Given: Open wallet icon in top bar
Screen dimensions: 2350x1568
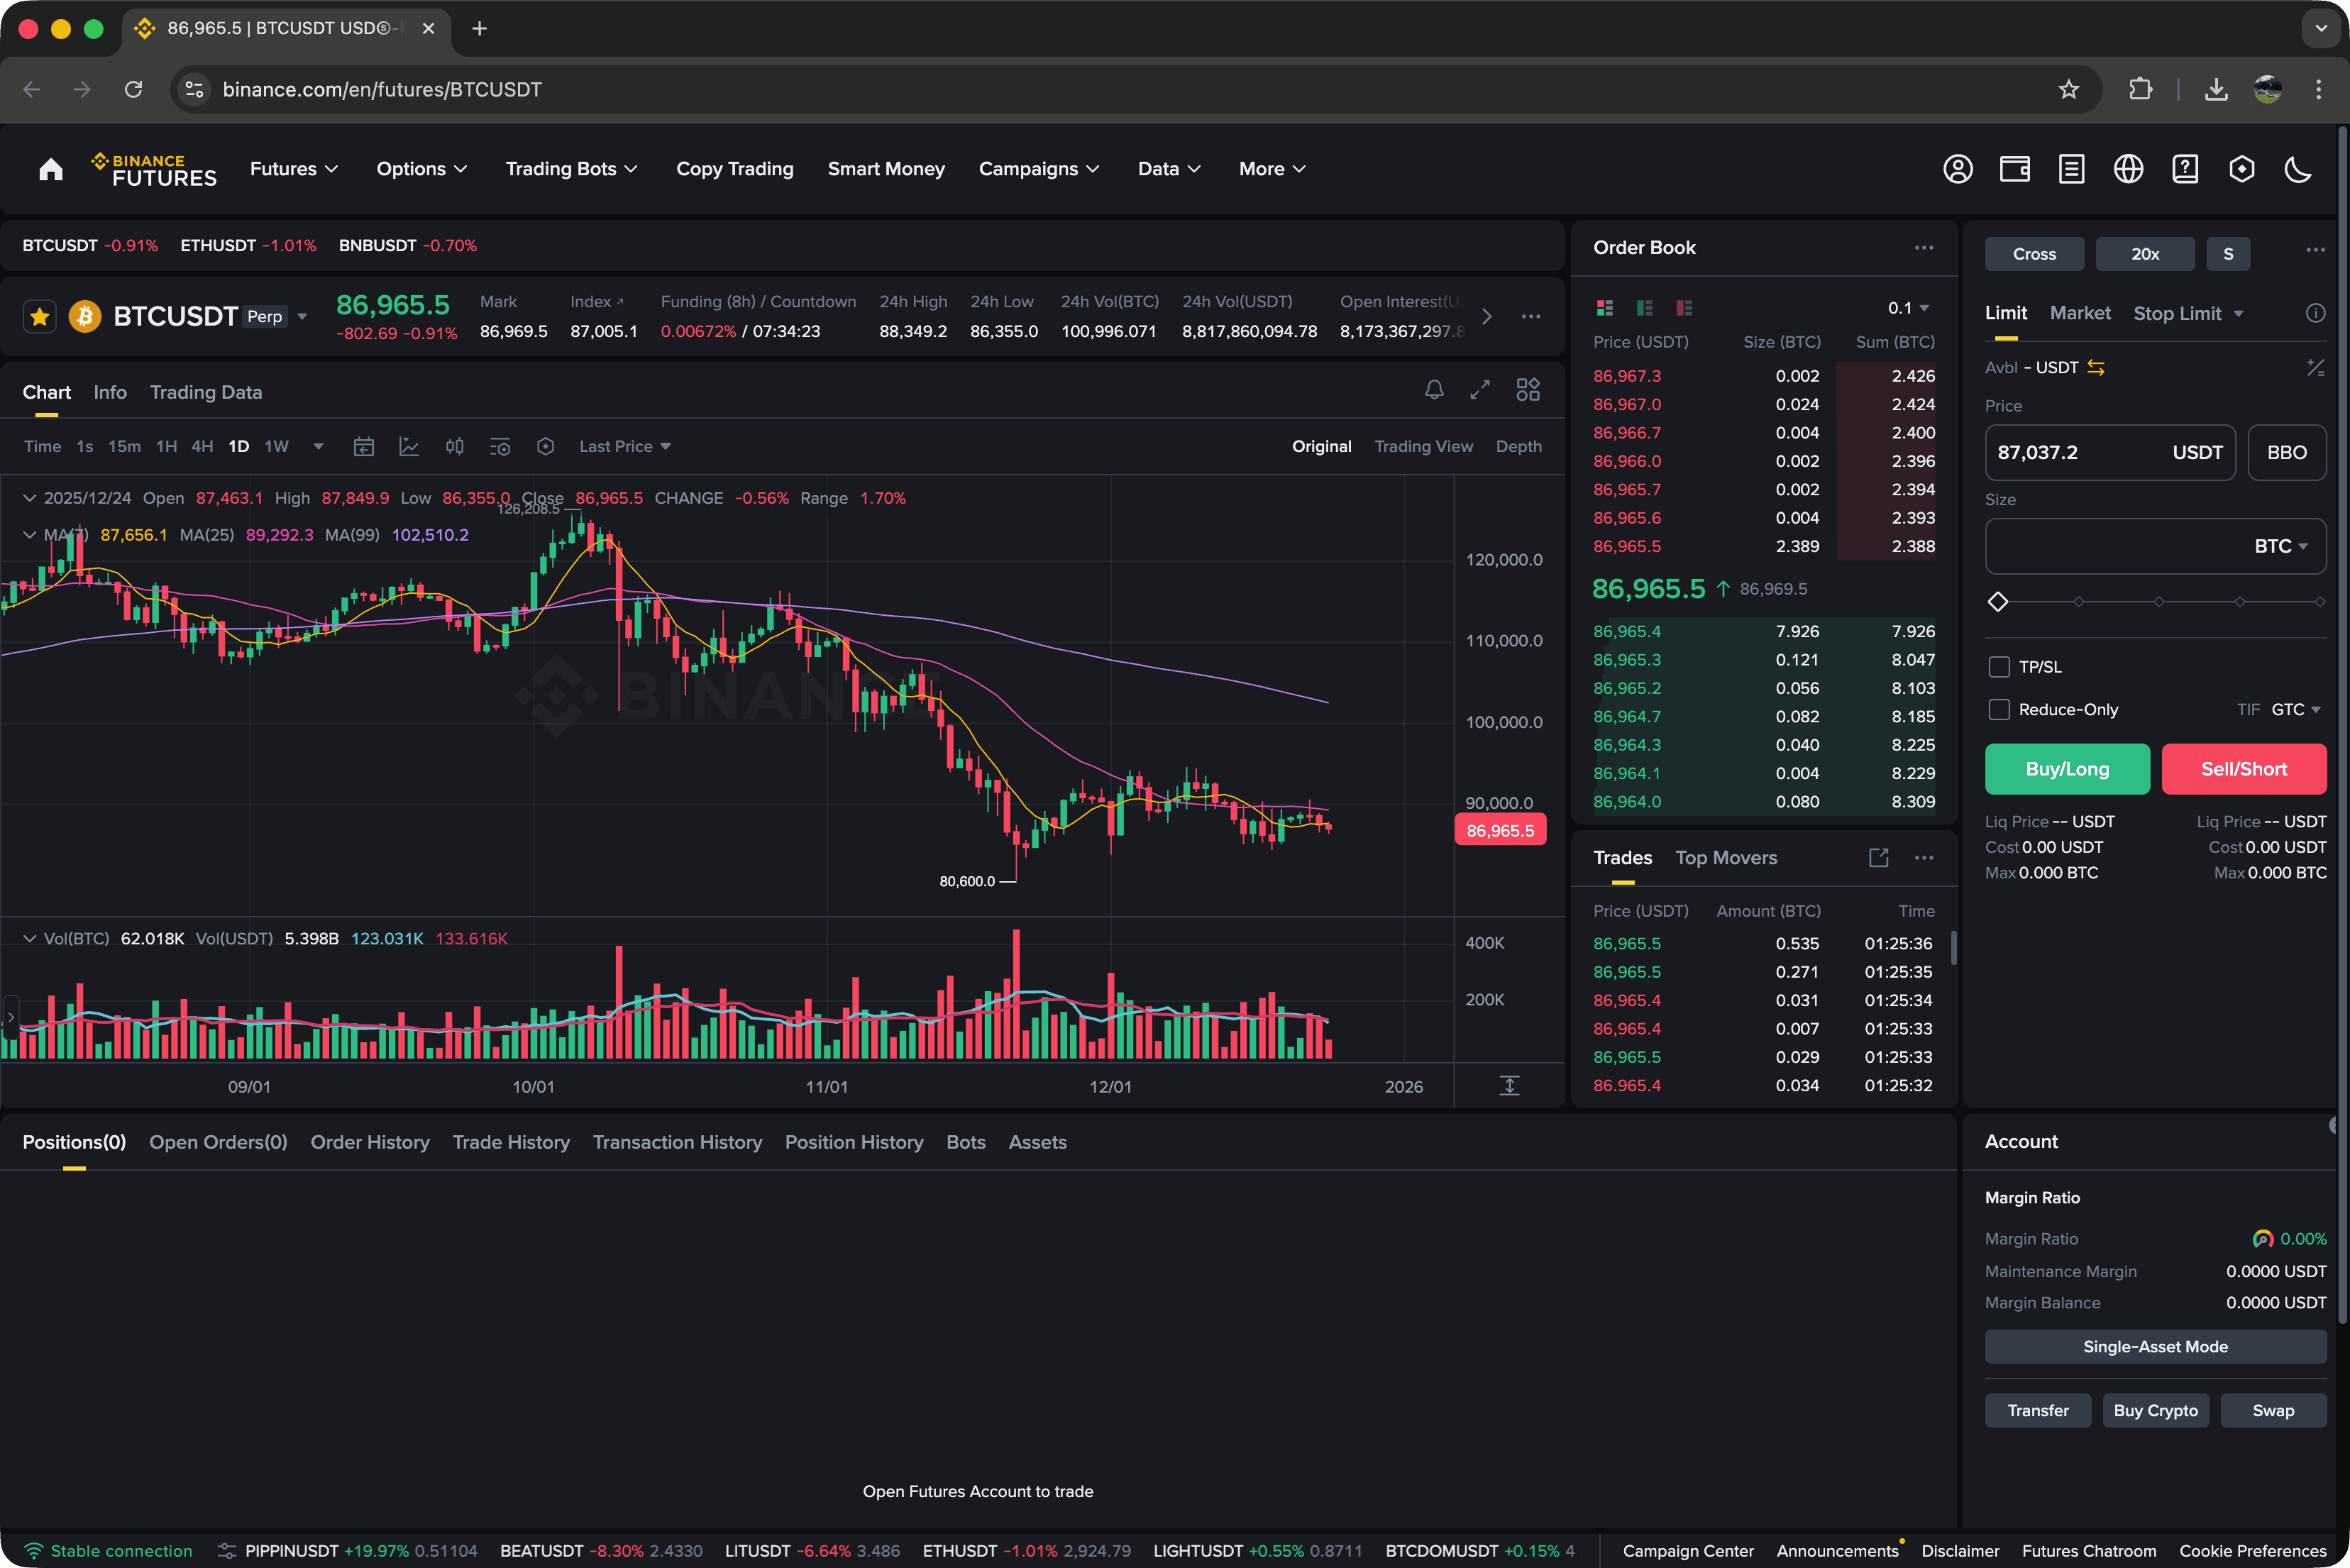Looking at the screenshot, I should click(x=2014, y=169).
